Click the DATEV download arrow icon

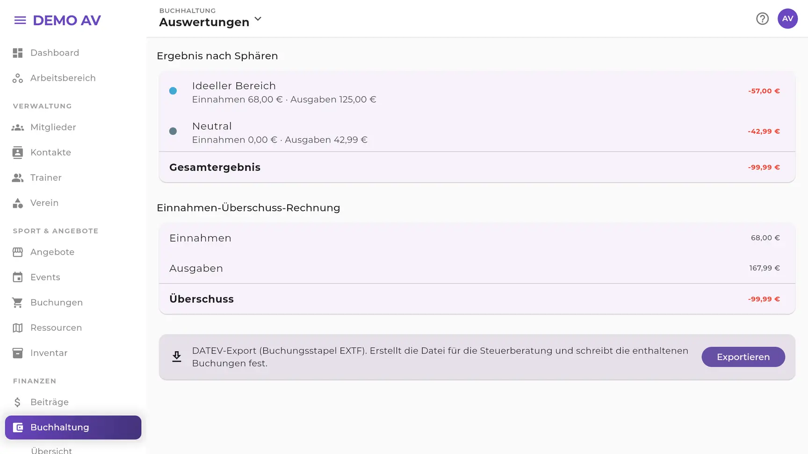point(177,357)
